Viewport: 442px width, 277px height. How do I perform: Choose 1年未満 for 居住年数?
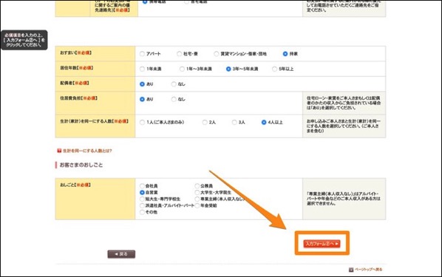coord(142,69)
